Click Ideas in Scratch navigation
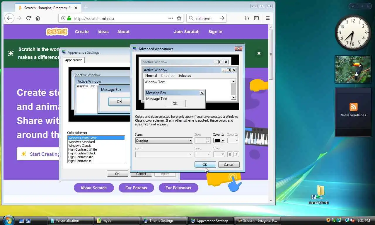Image resolution: width=375 pixels, height=225 pixels. pyautogui.click(x=103, y=32)
